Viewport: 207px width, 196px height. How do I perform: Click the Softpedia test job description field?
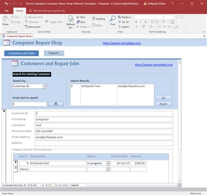pyautogui.click(x=58, y=163)
